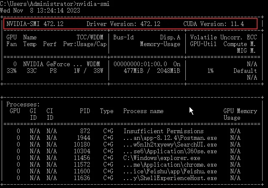Click the GPU Memory Usage column header
Image resolution: width=268 pixels, height=188 pixels.
click(x=240, y=114)
